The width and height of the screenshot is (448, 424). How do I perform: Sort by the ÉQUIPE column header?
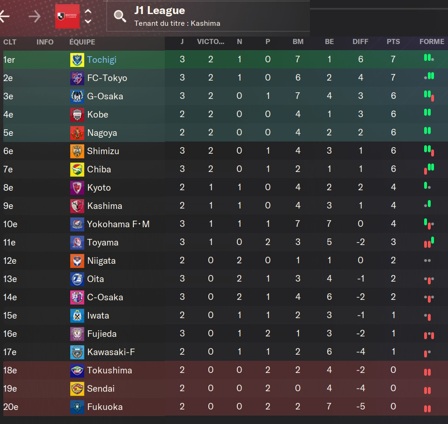point(82,42)
